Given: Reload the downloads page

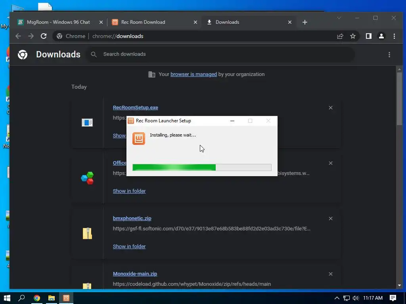Looking at the screenshot, I should (44, 36).
